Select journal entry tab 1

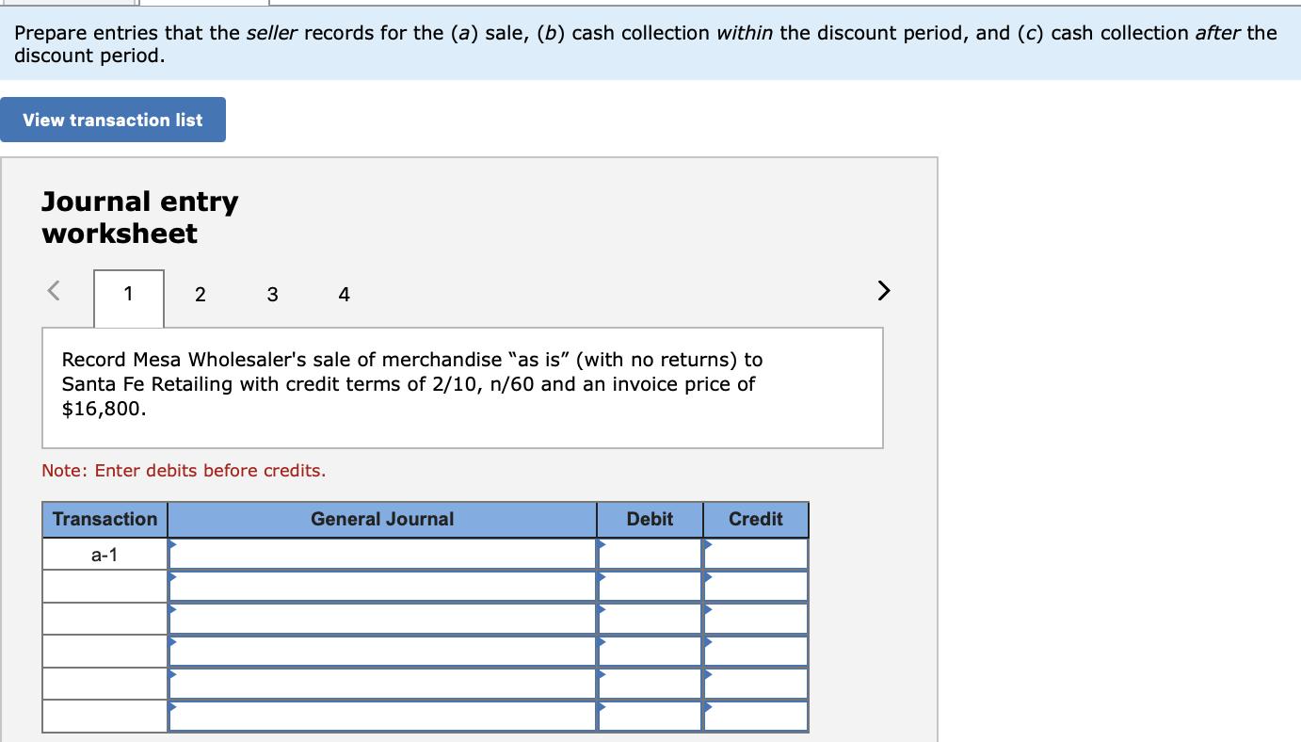click(128, 295)
